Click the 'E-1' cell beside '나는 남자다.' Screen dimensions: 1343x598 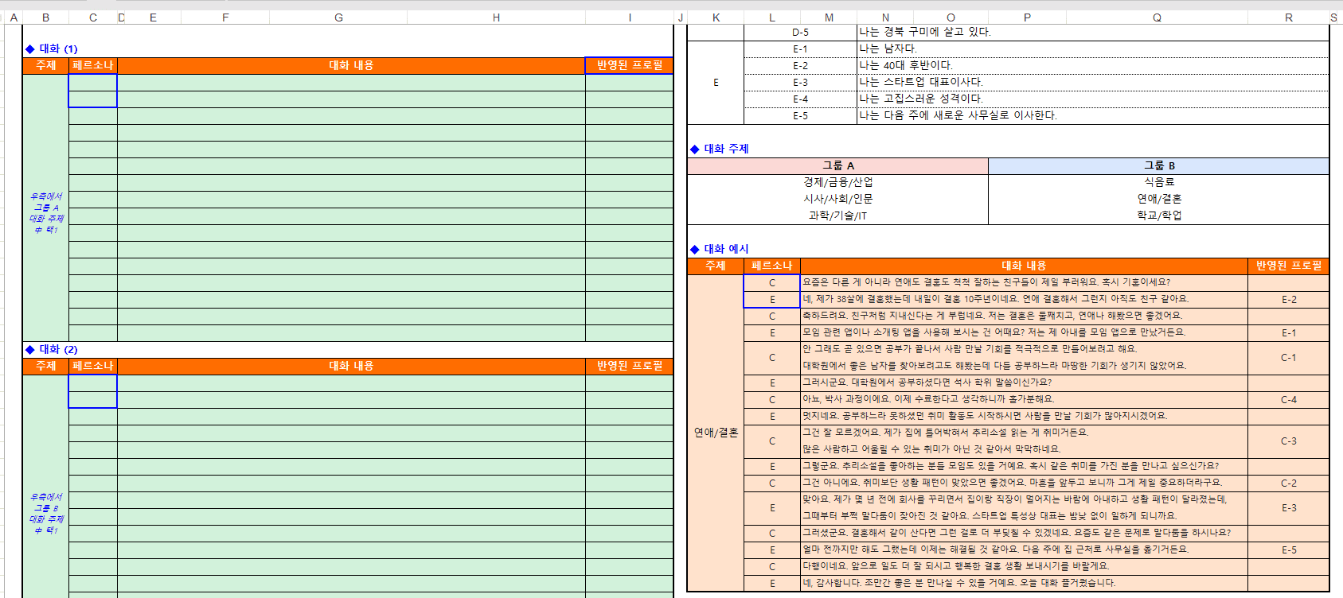pyautogui.click(x=800, y=49)
